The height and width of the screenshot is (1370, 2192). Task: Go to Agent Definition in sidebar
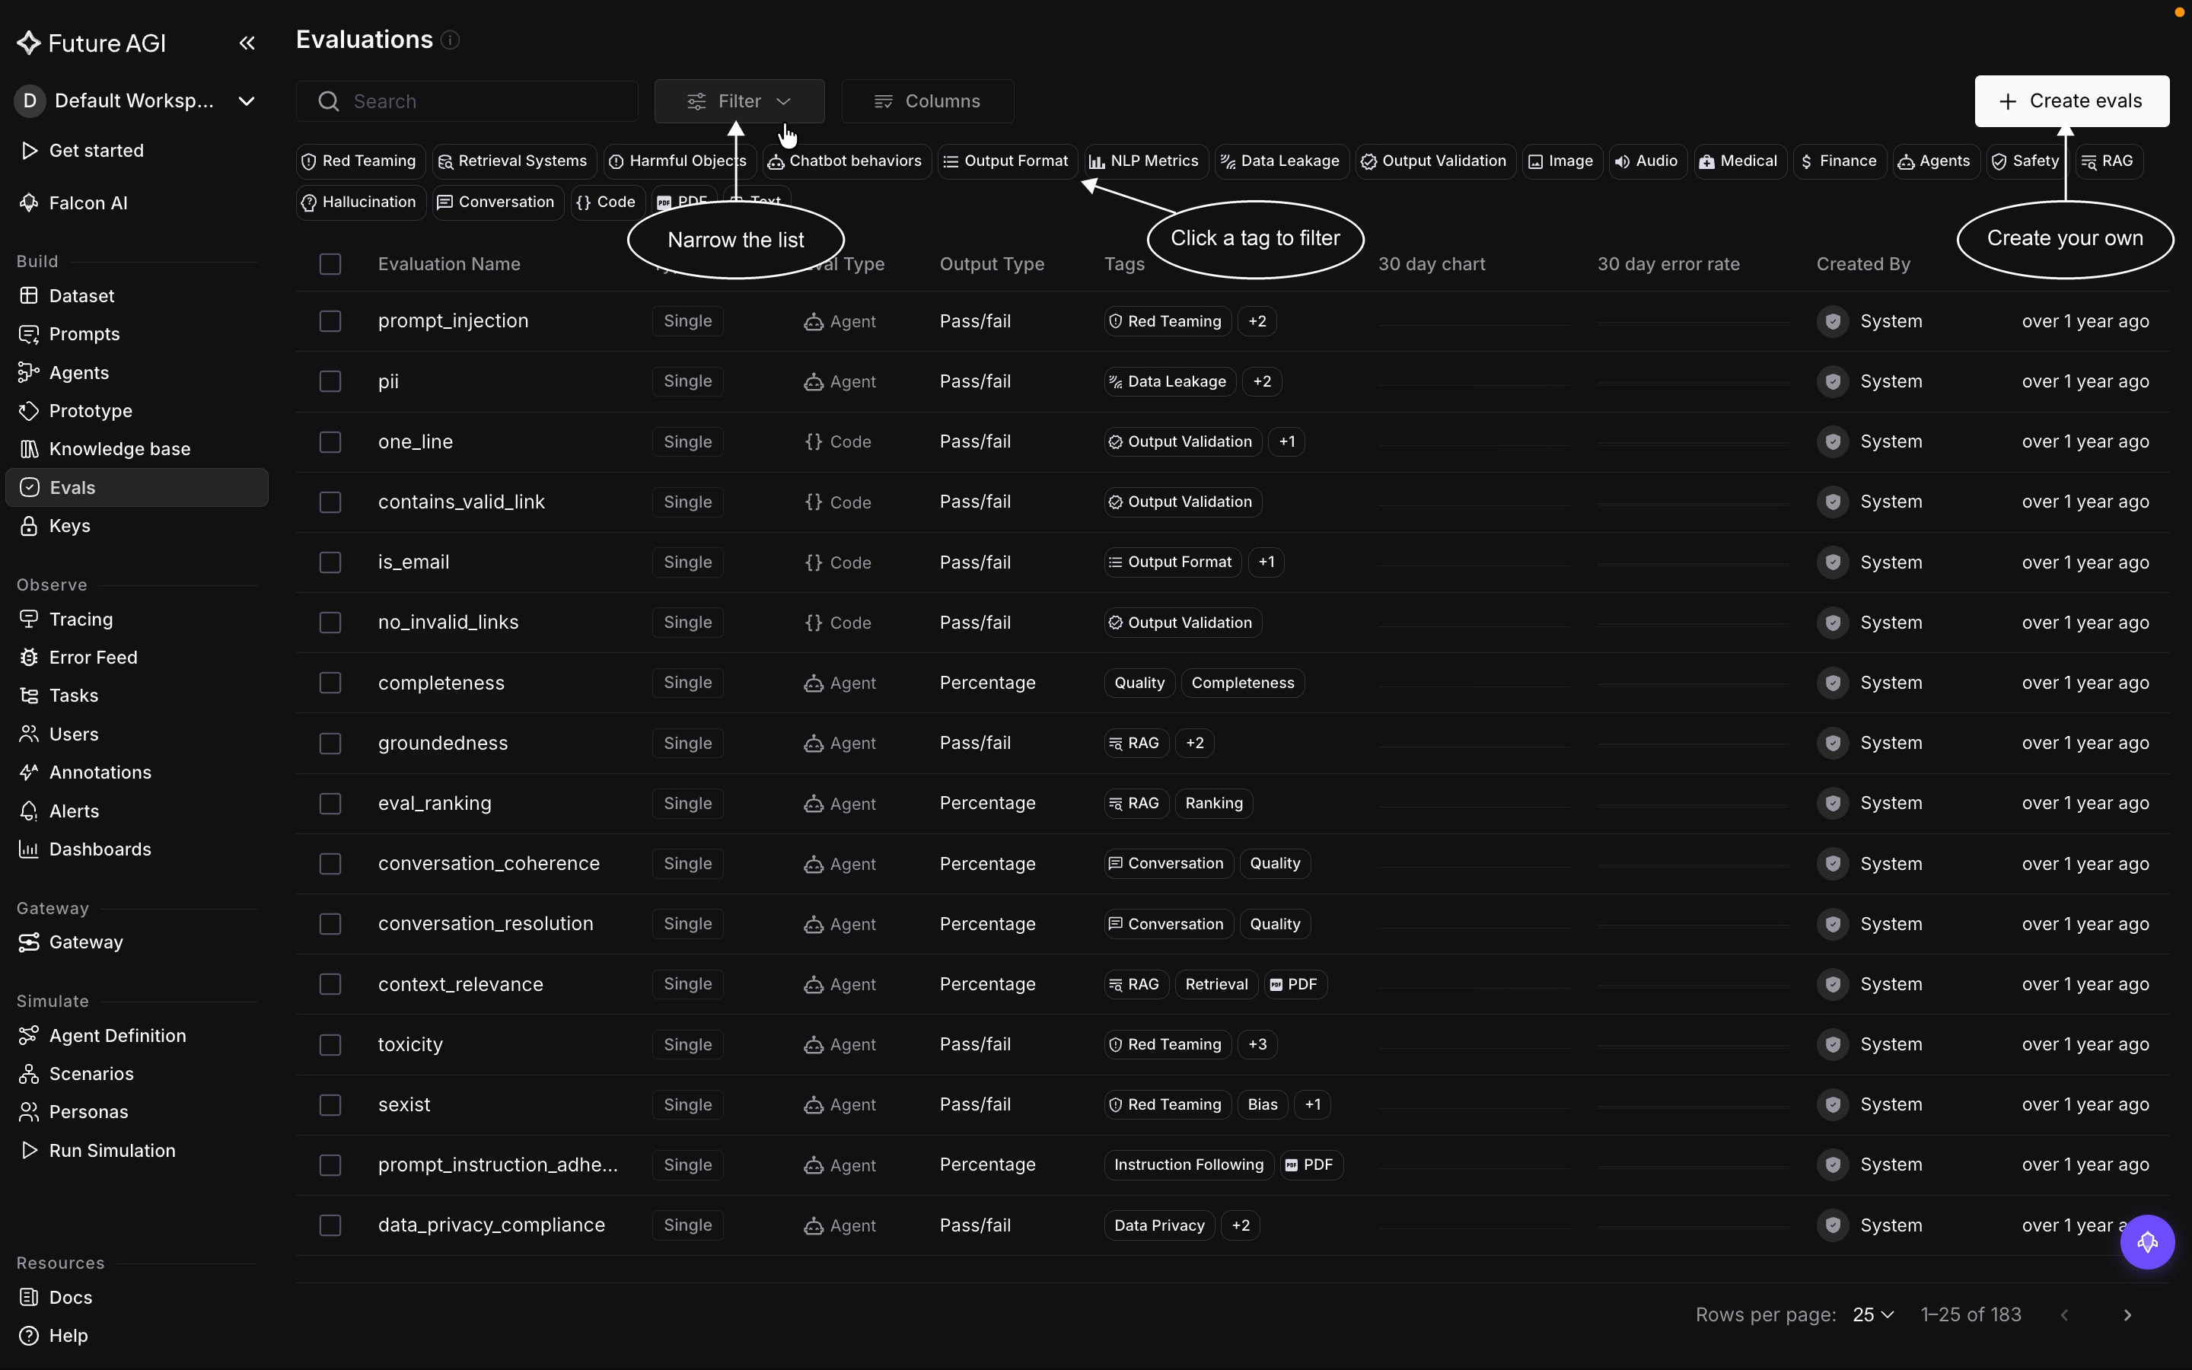click(118, 1036)
